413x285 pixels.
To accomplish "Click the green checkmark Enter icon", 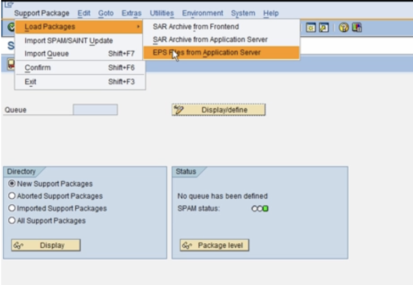I will click(11, 27).
